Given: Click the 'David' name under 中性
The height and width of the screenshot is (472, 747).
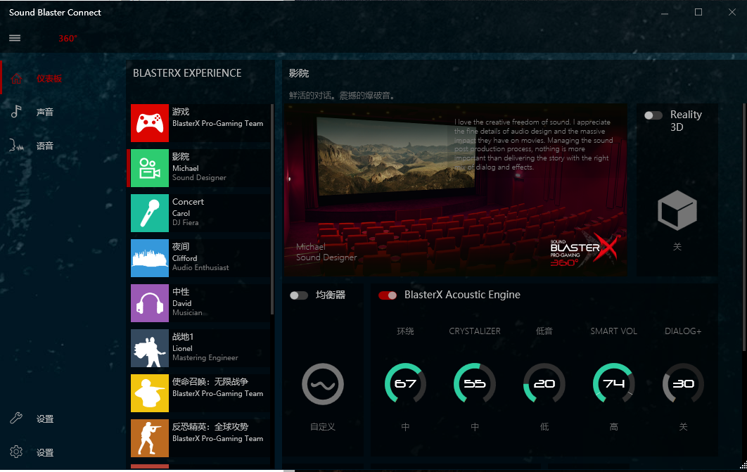Looking at the screenshot, I should [x=182, y=303].
